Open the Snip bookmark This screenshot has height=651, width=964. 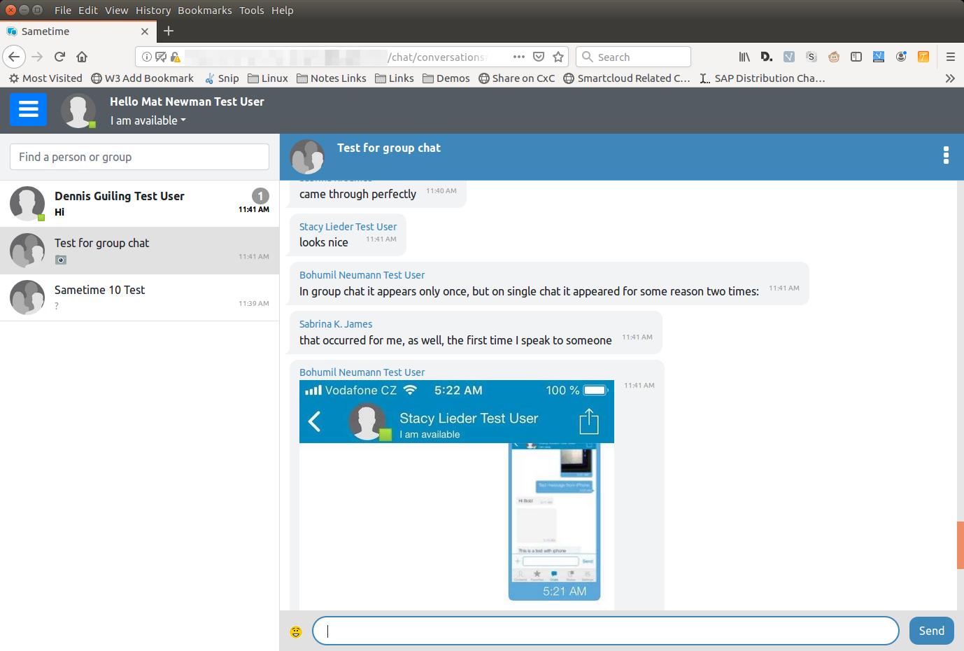(222, 78)
